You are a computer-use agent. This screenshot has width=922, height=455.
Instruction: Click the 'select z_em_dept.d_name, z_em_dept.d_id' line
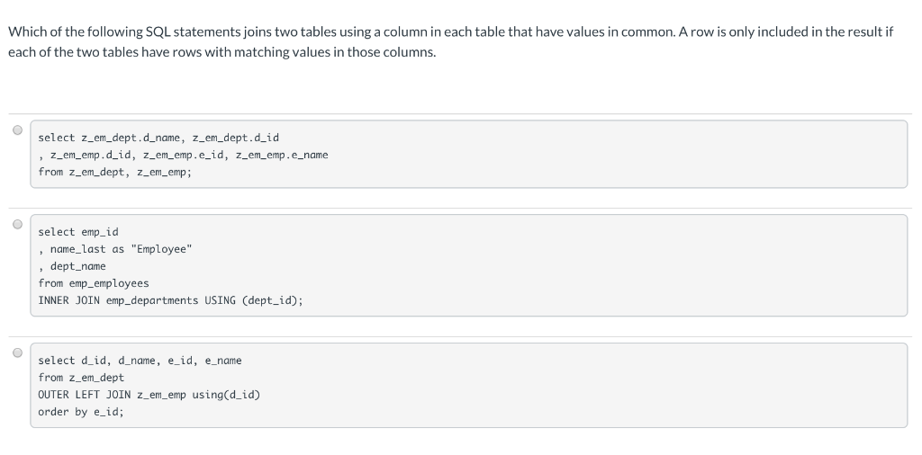tap(158, 138)
